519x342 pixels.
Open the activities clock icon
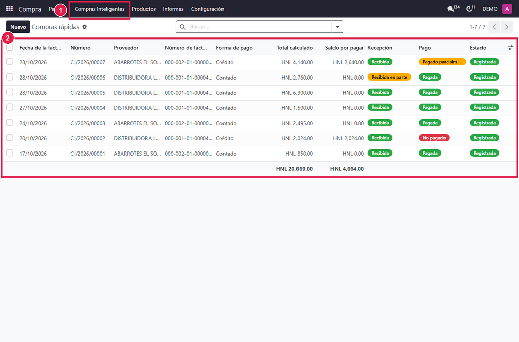click(470, 9)
